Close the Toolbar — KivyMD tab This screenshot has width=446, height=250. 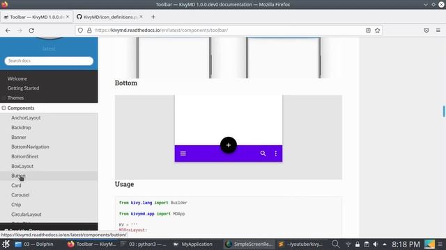[x=68, y=17]
